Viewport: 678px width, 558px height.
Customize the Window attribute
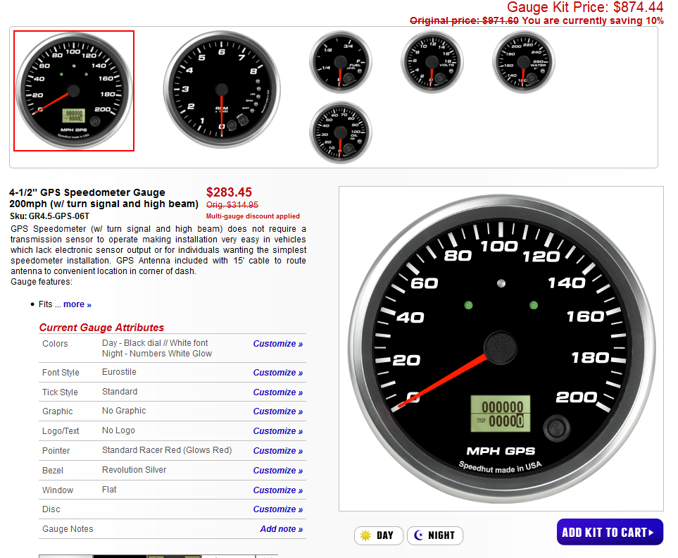[277, 490]
